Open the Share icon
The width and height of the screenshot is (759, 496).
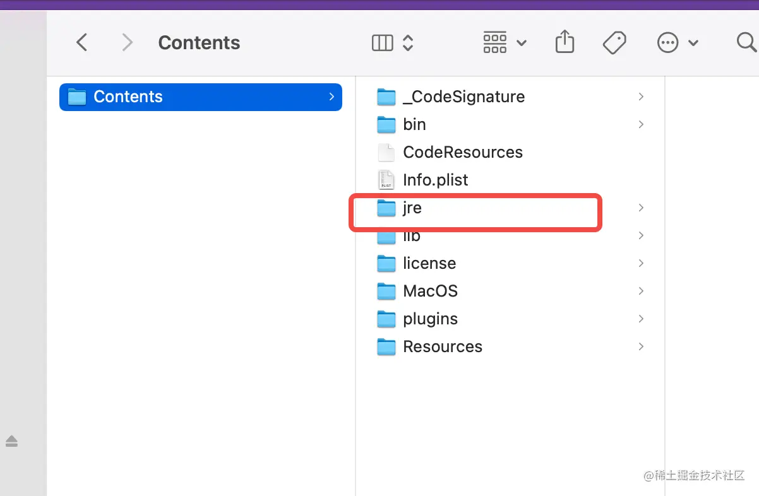click(x=565, y=42)
